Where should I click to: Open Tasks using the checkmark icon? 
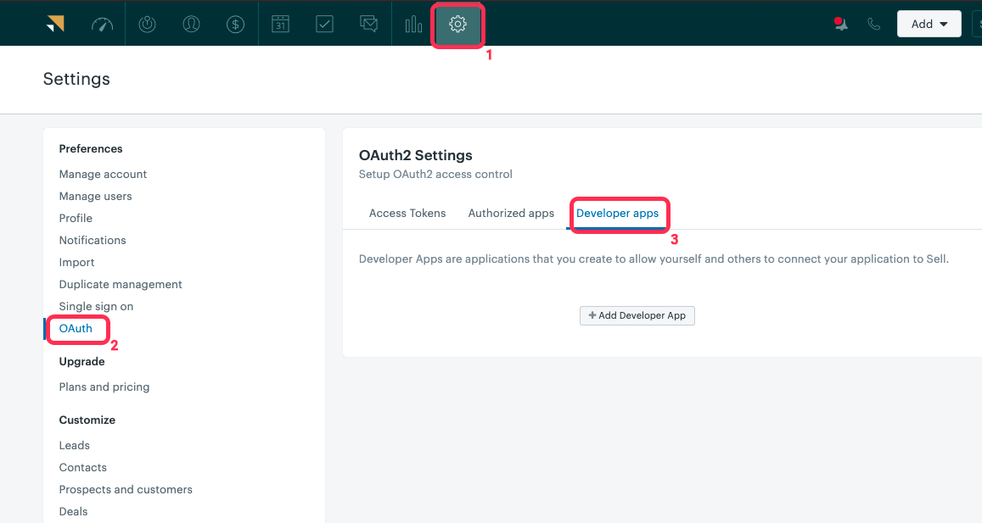coord(324,24)
